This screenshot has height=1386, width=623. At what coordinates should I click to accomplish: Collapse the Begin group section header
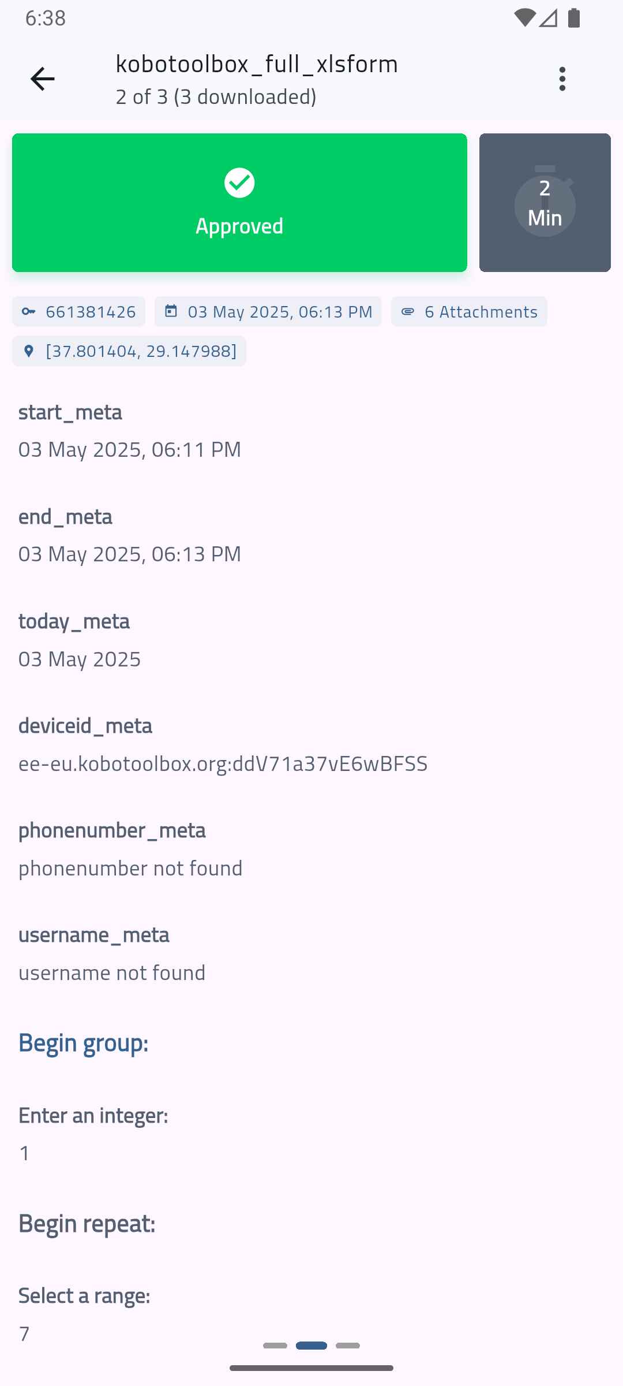pos(84,1043)
